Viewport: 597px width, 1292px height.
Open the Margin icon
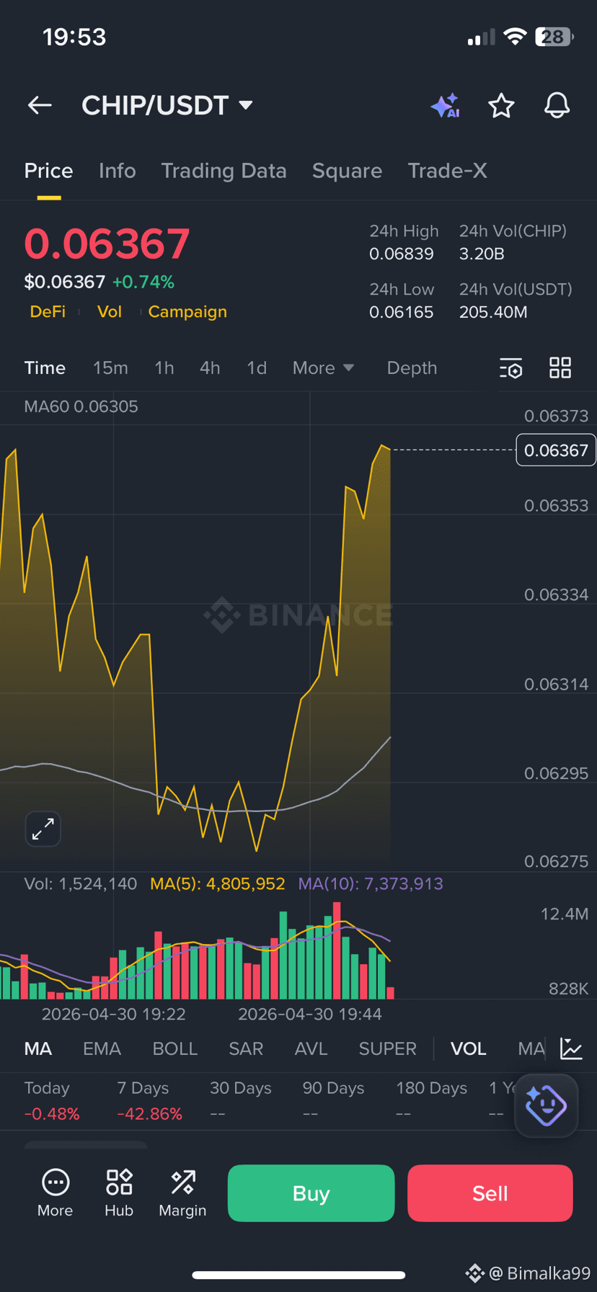coord(182,1193)
